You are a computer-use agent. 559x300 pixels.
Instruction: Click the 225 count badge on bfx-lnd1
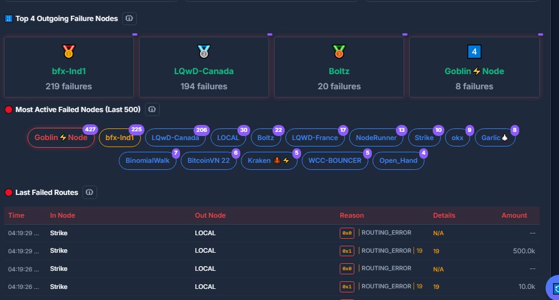(137, 129)
